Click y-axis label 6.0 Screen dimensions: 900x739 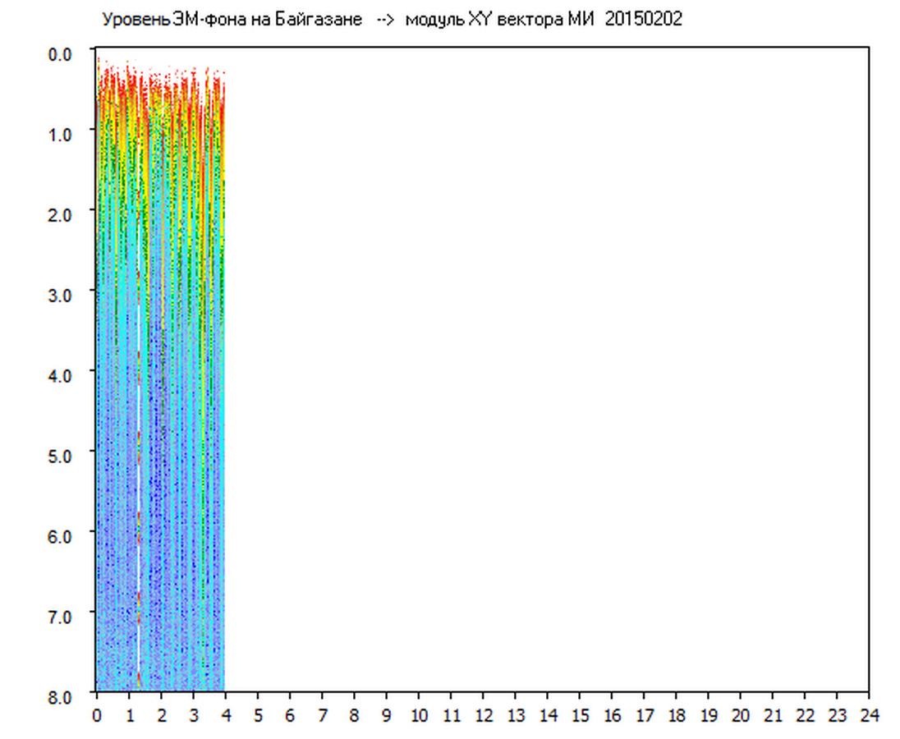pyautogui.click(x=60, y=536)
